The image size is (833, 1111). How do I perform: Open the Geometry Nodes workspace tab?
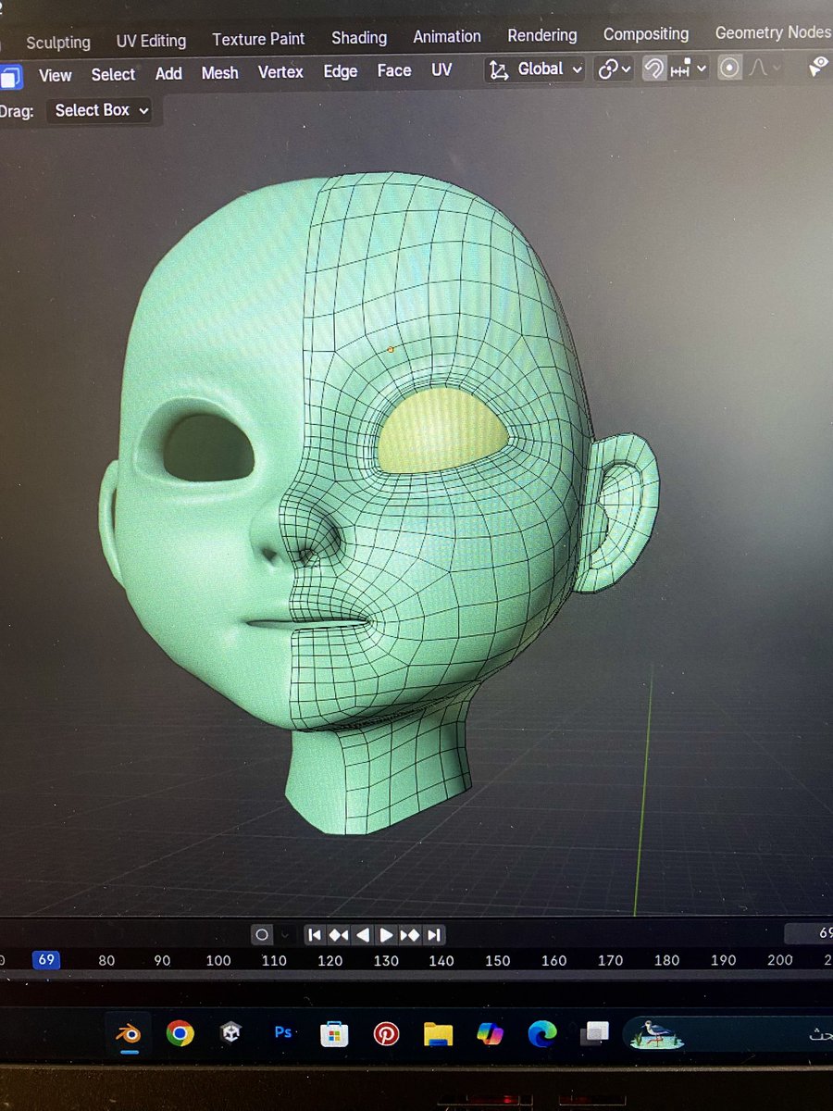tap(773, 32)
